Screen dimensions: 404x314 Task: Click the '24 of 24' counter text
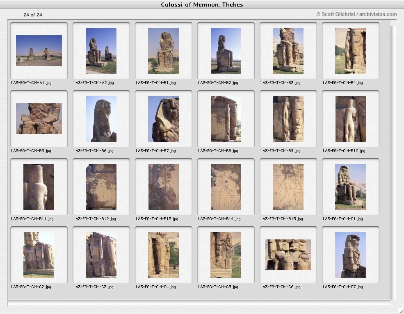coord(33,15)
